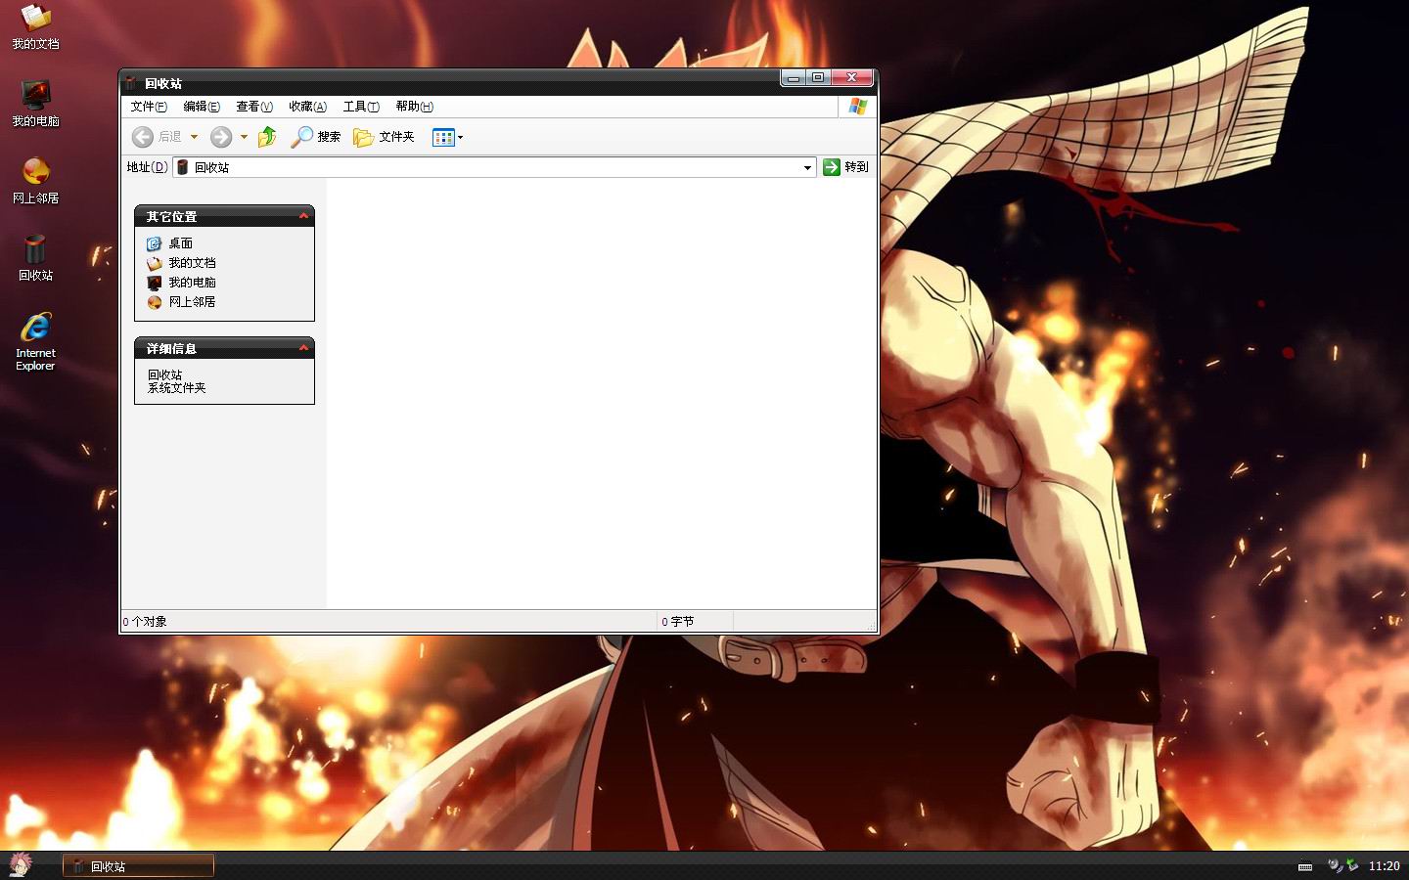Expand the address bar dropdown
Image resolution: width=1409 pixels, height=880 pixels.
pyautogui.click(x=807, y=168)
